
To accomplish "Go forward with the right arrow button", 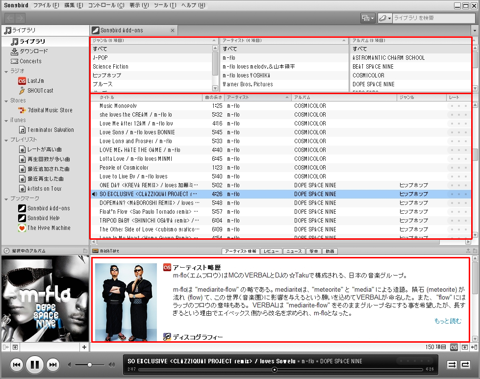I will (x=20, y=18).
